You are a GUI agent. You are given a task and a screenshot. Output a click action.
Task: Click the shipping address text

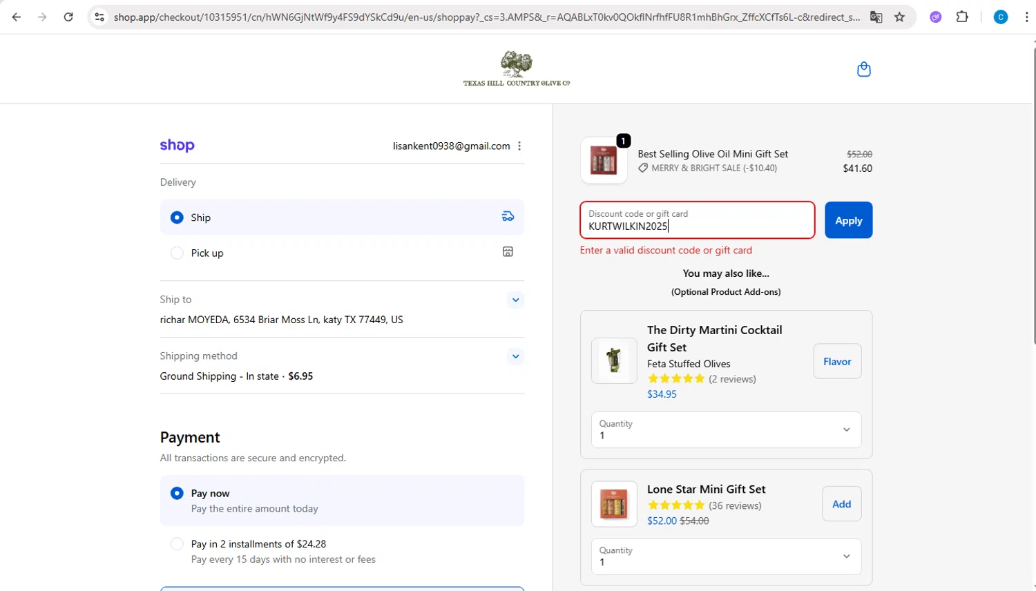point(281,320)
